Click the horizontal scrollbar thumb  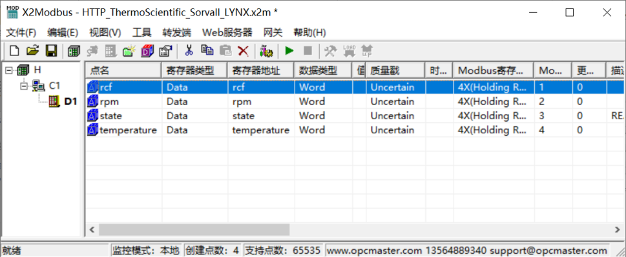point(194,229)
